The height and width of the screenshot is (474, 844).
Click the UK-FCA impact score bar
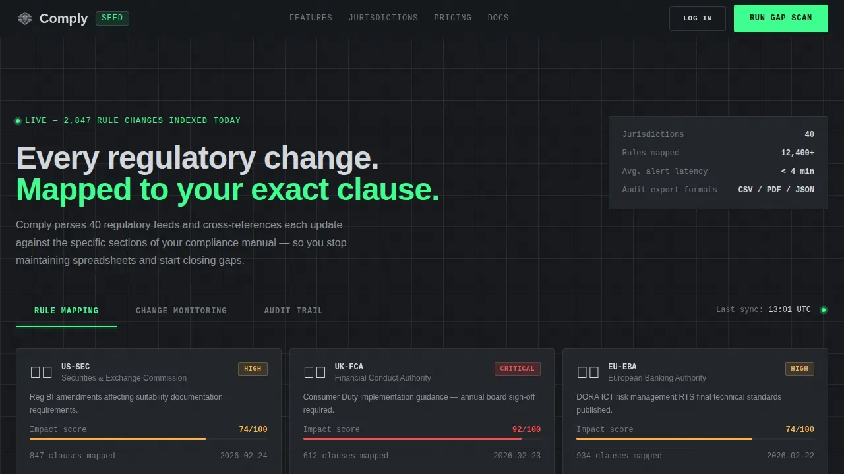click(x=422, y=438)
